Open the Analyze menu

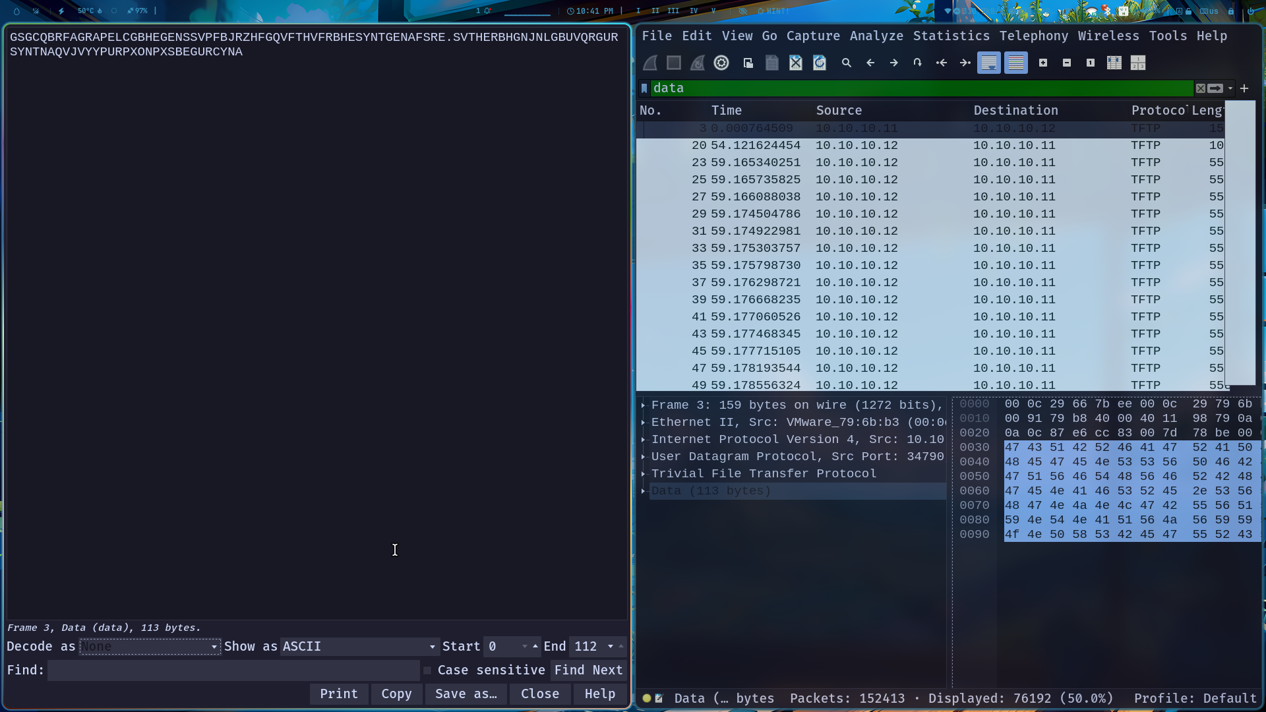click(x=876, y=36)
